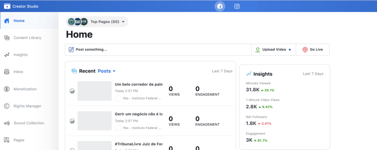Click photo type icon beside 'Um belo corredor' post
377x150 pixels.
(x=72, y=91)
